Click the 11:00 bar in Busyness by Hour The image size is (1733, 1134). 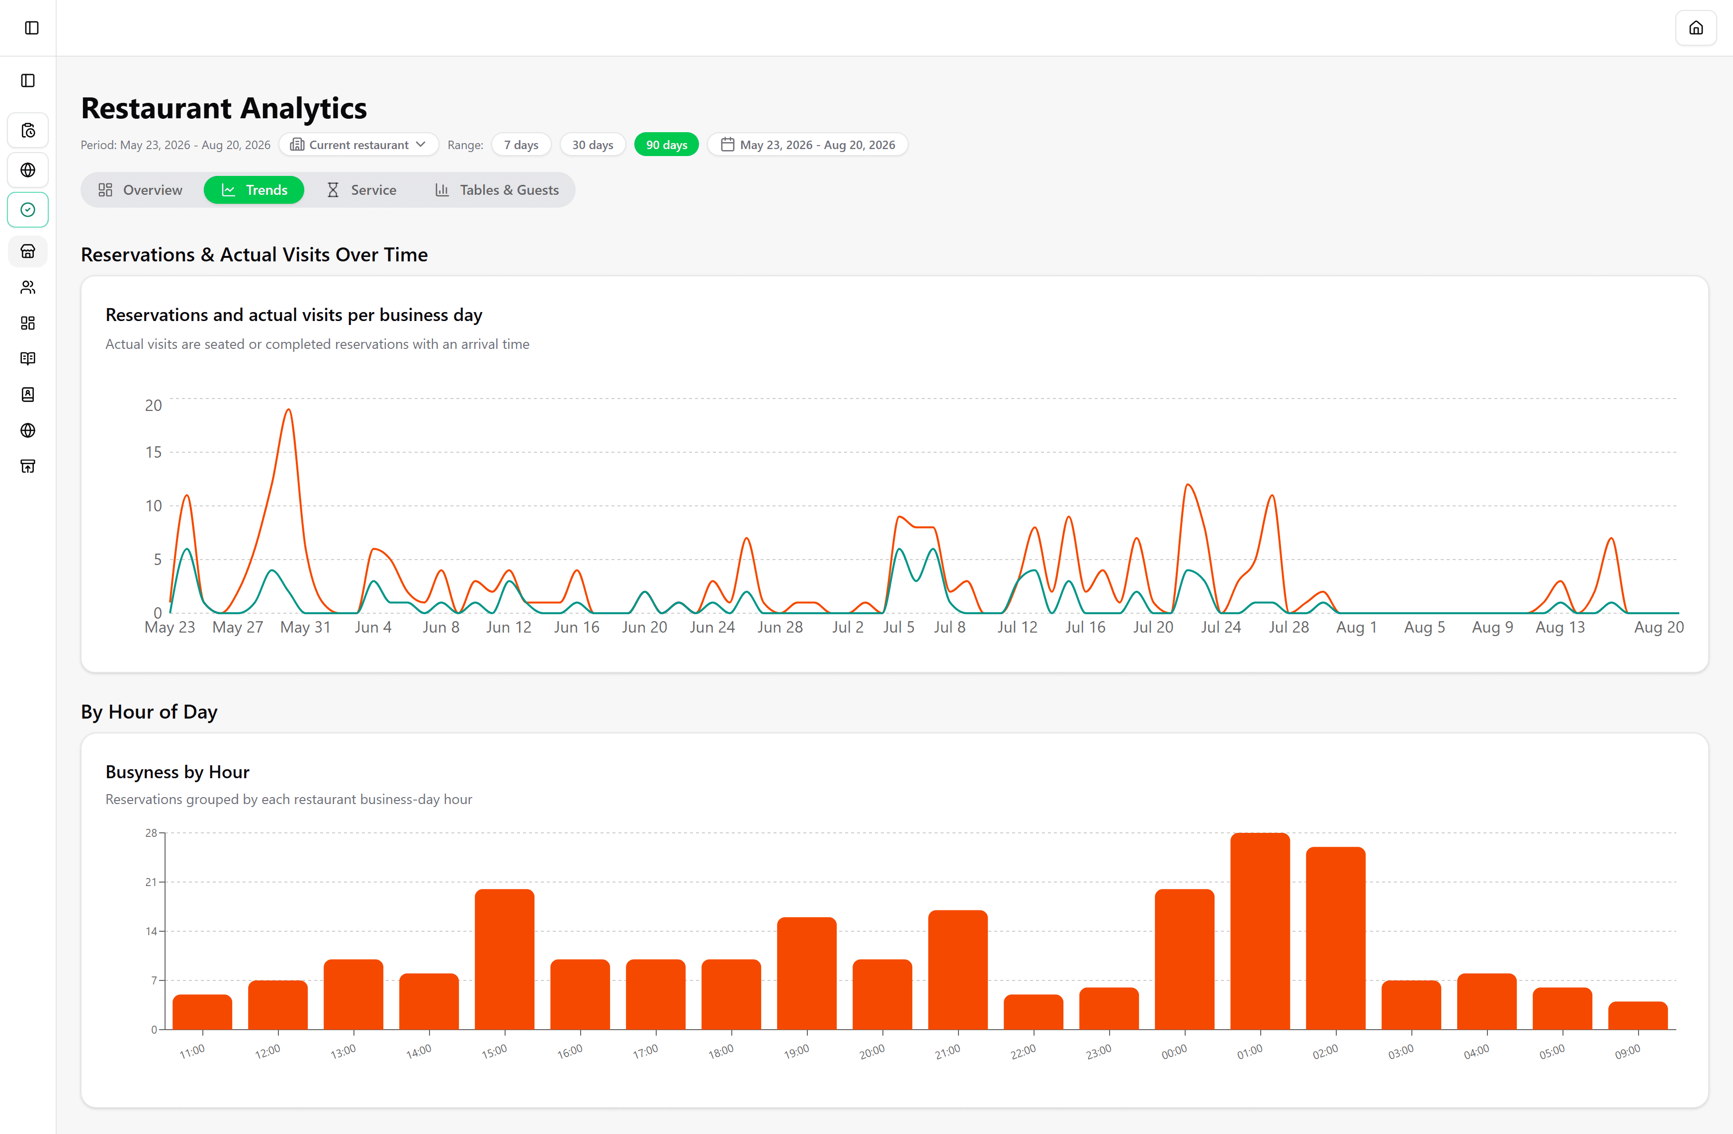[202, 1012]
